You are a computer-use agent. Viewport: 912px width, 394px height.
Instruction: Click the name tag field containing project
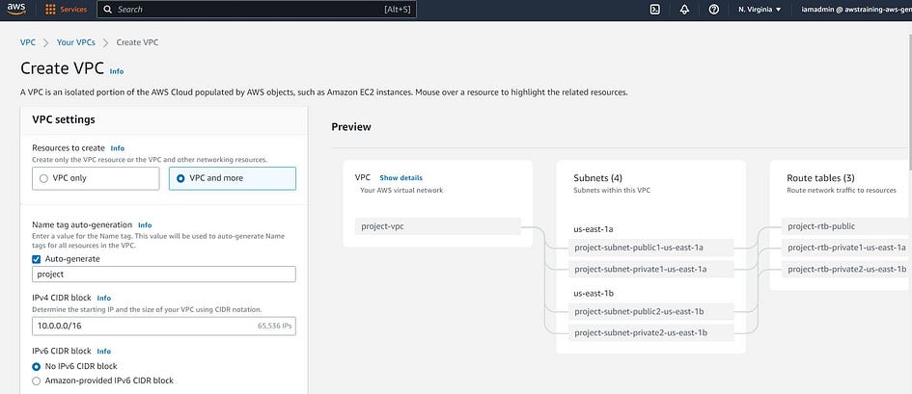(x=163, y=274)
